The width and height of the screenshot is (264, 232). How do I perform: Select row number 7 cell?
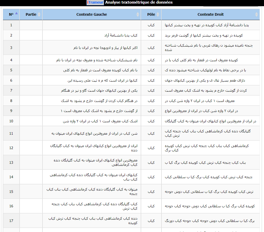coord(11,91)
